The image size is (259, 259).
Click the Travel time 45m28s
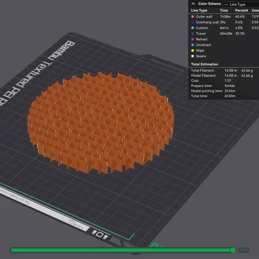click(x=226, y=34)
